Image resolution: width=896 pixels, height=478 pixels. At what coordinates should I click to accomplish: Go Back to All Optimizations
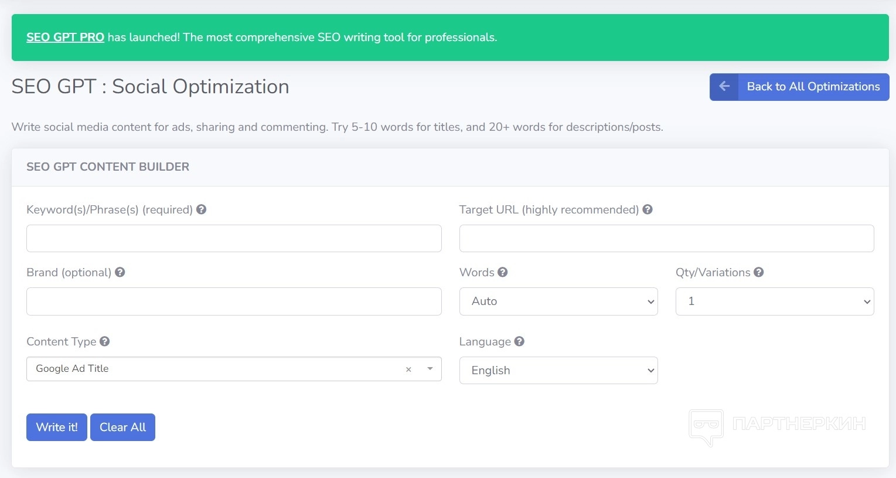coord(813,87)
